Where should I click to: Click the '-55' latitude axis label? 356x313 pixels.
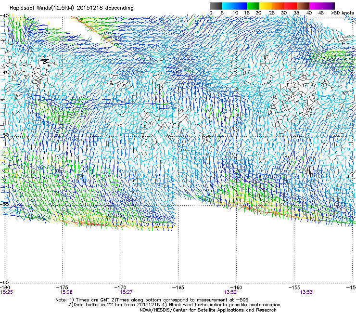pos(5,204)
